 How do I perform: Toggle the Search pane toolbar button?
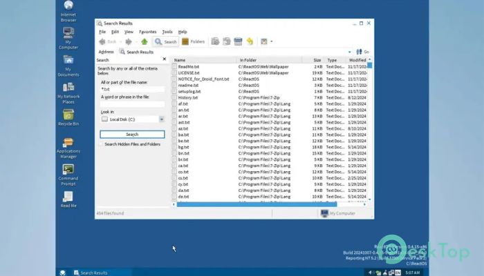pyautogui.click(x=166, y=41)
